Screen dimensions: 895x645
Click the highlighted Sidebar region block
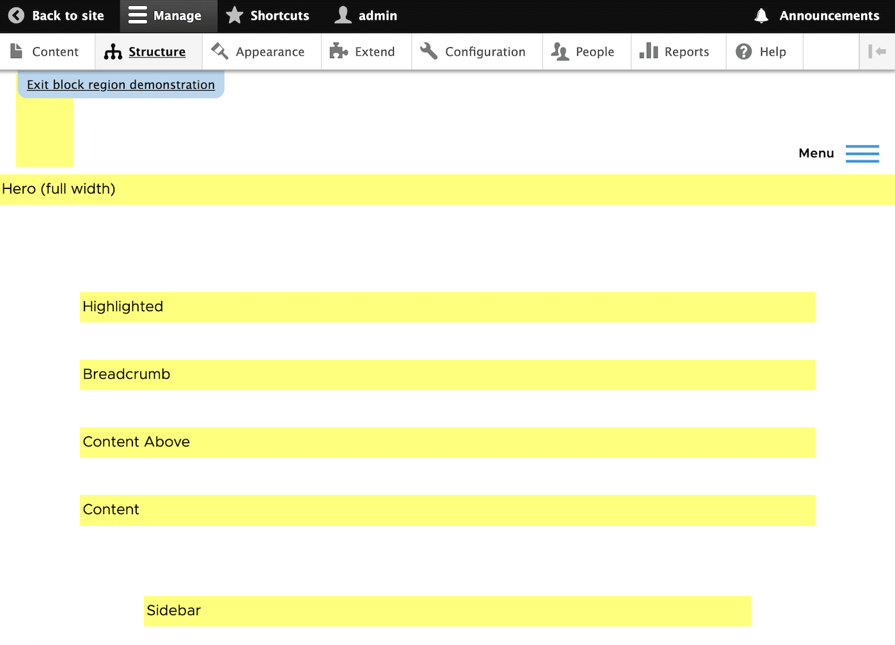pos(447,611)
